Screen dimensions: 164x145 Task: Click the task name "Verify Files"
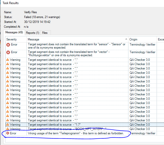pyautogui.click(x=31, y=12)
